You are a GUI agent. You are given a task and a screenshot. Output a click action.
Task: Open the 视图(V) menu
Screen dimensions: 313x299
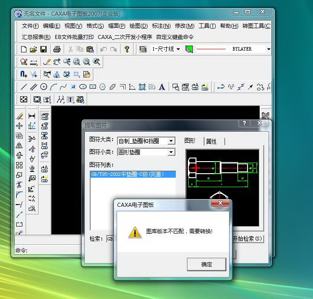73,26
